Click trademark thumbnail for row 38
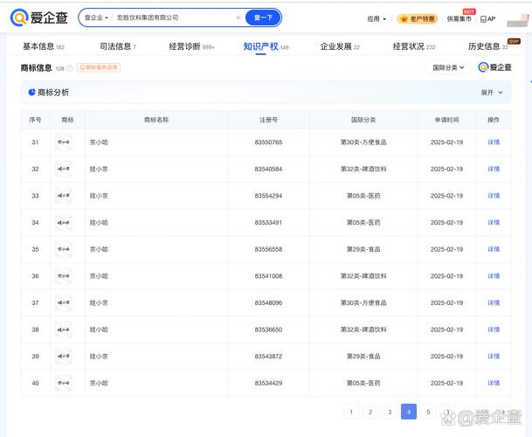 coord(64,329)
